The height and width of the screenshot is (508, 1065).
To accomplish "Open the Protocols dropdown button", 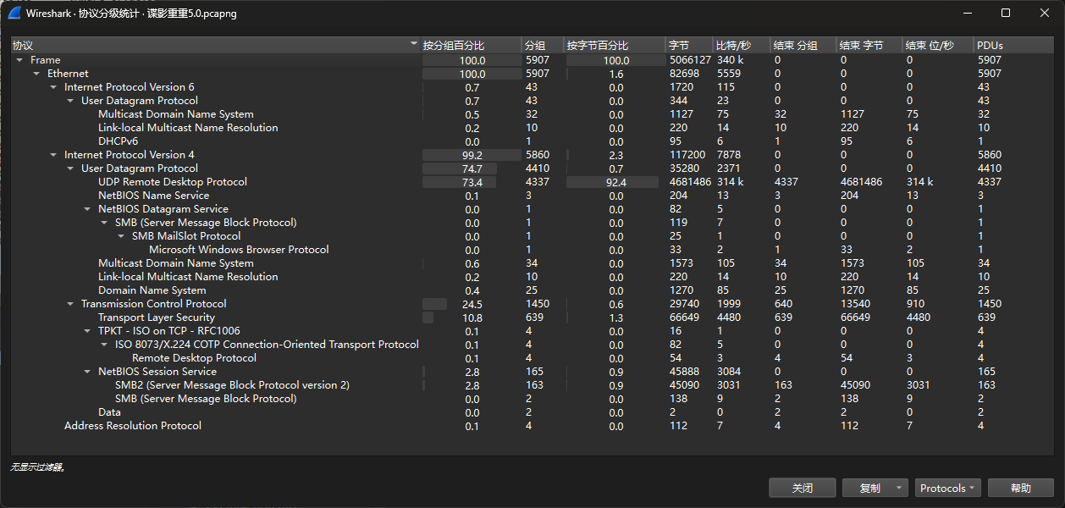I will pos(947,489).
